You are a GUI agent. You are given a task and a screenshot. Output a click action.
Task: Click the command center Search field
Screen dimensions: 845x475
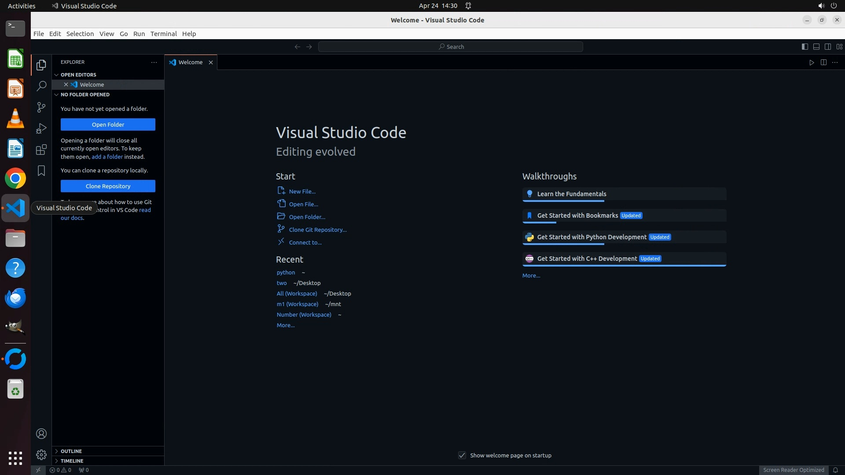coord(451,47)
